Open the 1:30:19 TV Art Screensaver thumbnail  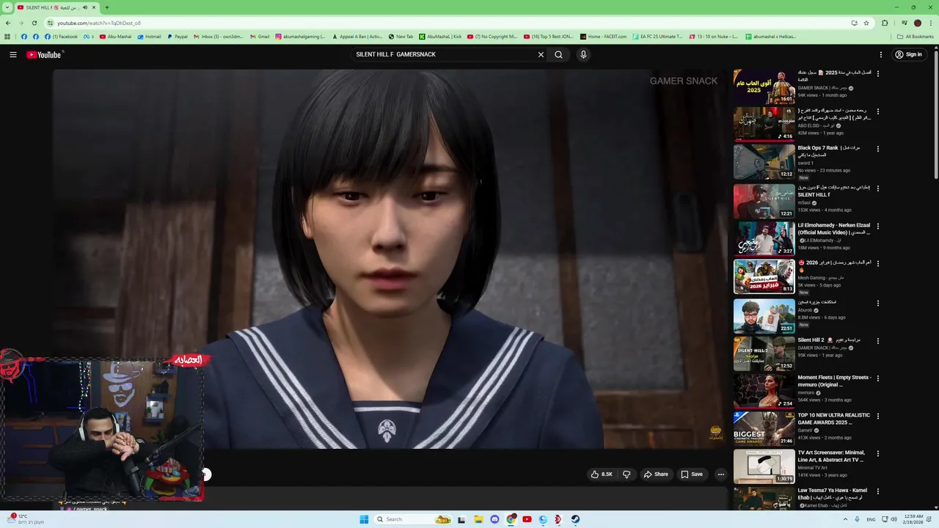coord(764,466)
